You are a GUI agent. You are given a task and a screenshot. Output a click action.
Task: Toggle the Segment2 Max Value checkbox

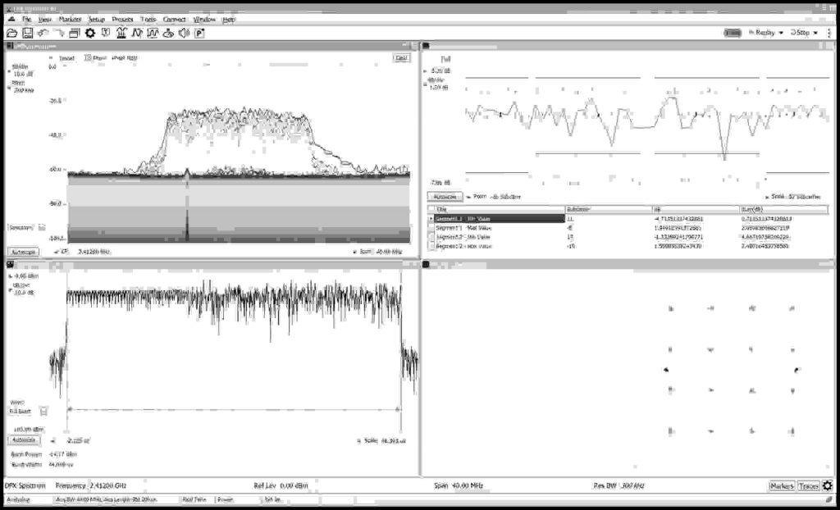pyautogui.click(x=433, y=244)
